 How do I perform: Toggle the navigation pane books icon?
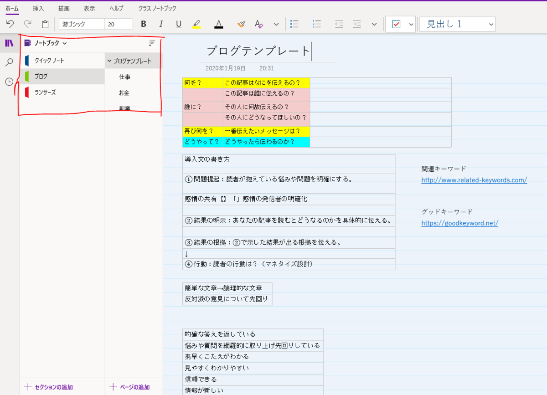(9, 43)
